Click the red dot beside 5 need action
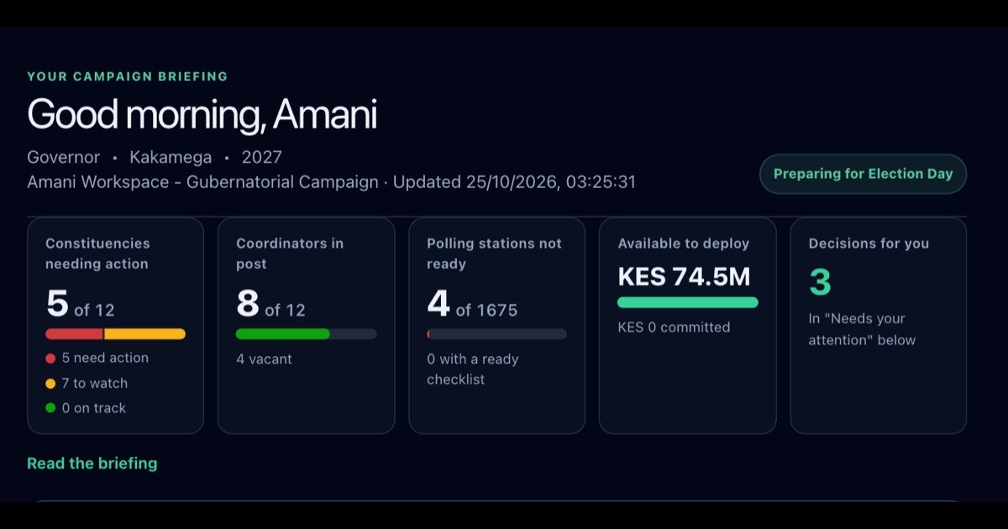The height and width of the screenshot is (529, 1008). click(x=50, y=359)
